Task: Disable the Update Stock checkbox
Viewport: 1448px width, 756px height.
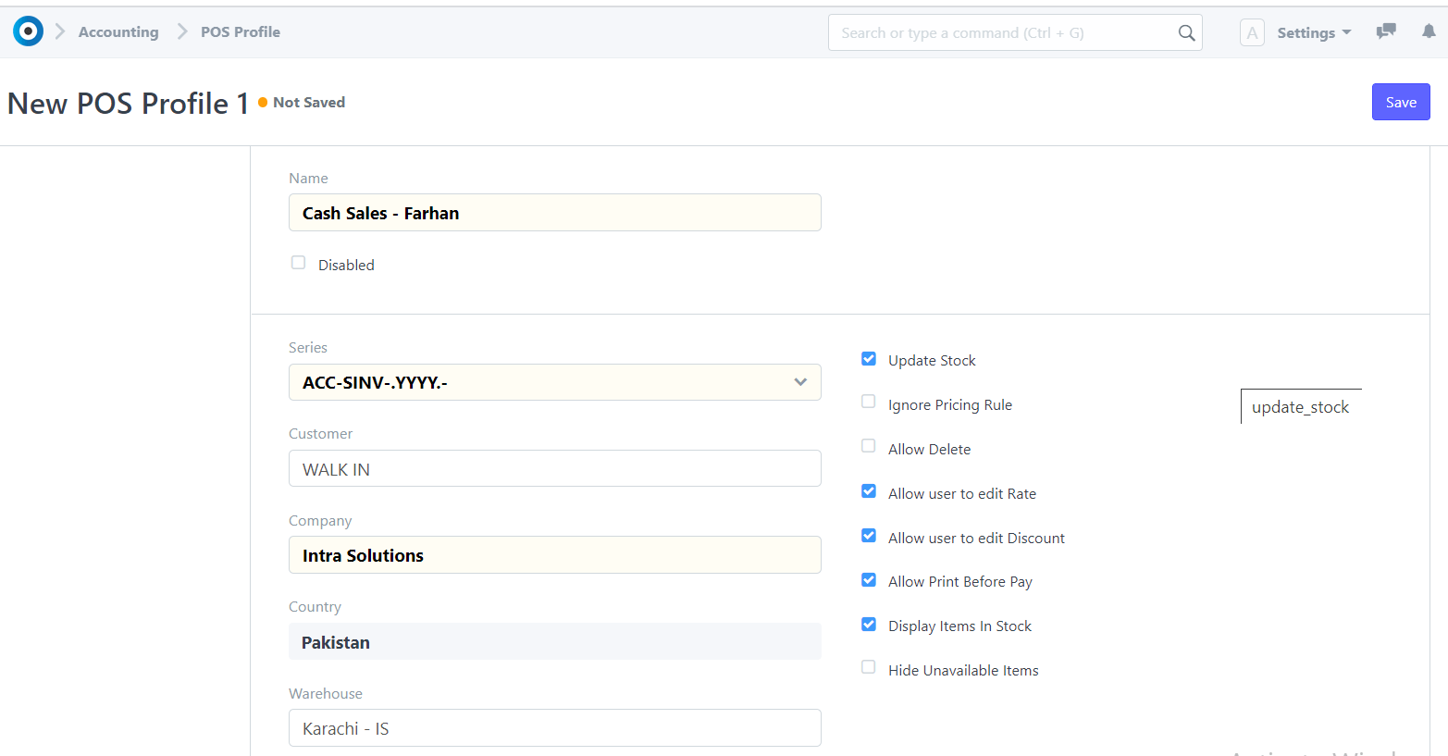Action: [x=868, y=358]
